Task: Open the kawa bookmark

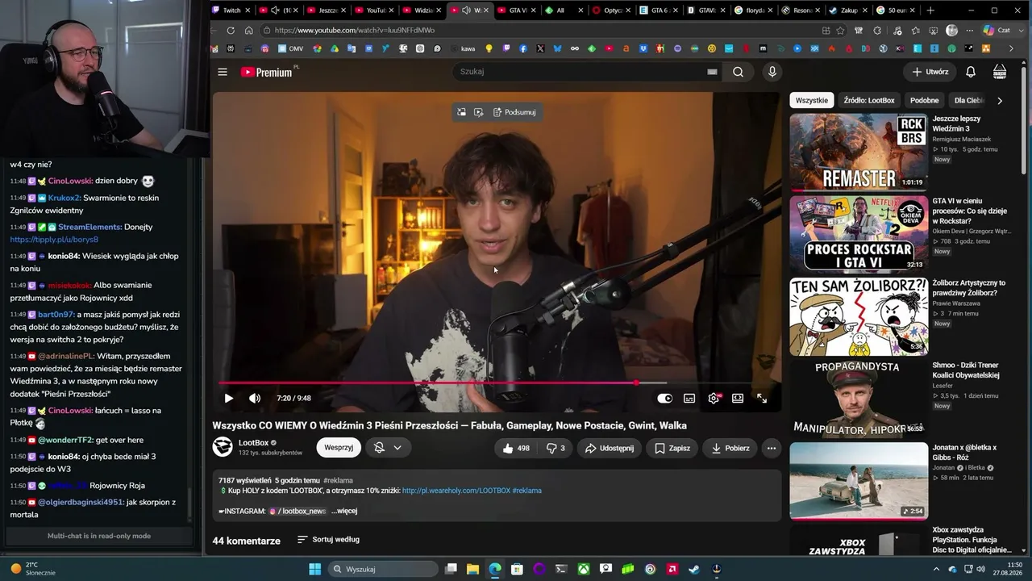Action: (462, 48)
